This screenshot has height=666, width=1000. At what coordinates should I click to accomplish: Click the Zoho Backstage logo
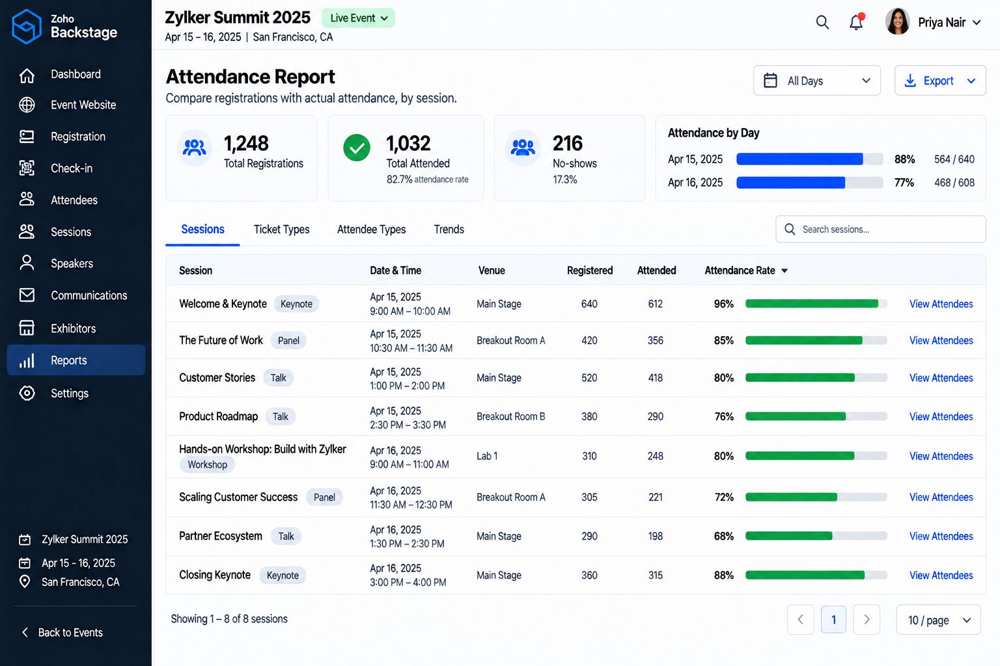coord(64,26)
